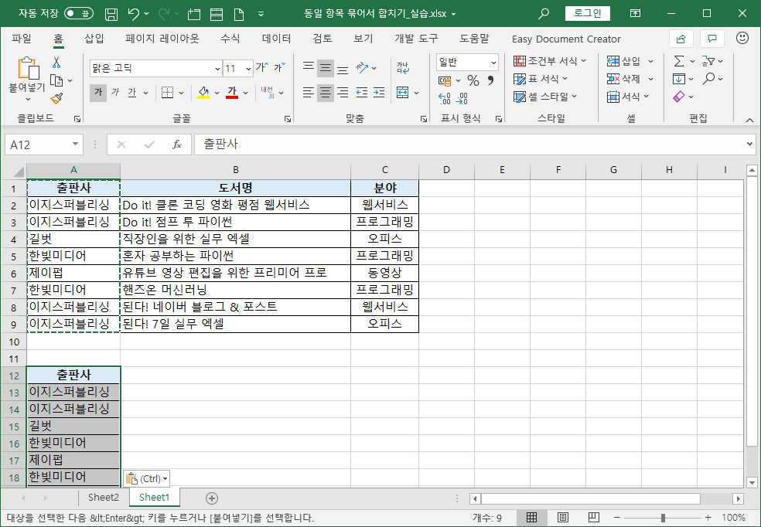This screenshot has width=761, height=527.
Task: Click the Select All corner triangle
Action: point(19,172)
